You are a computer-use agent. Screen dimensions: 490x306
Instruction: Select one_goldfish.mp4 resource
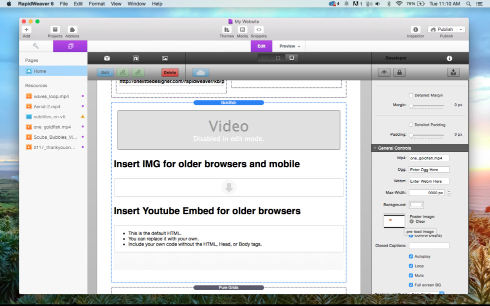53,127
